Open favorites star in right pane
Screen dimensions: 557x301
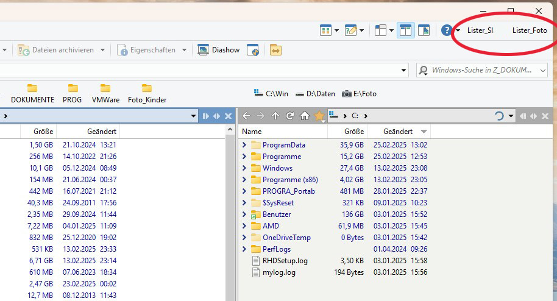click(319, 116)
